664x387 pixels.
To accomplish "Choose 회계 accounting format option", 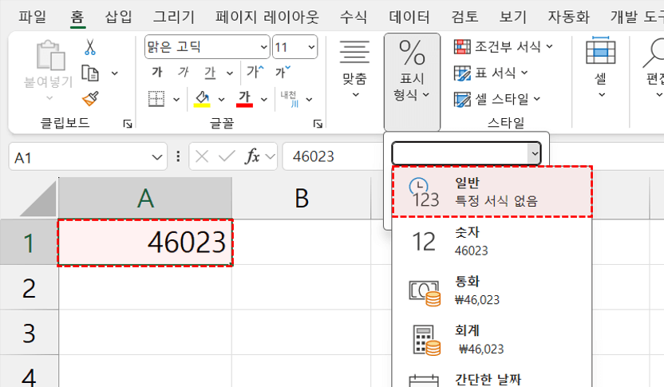I will coord(492,340).
